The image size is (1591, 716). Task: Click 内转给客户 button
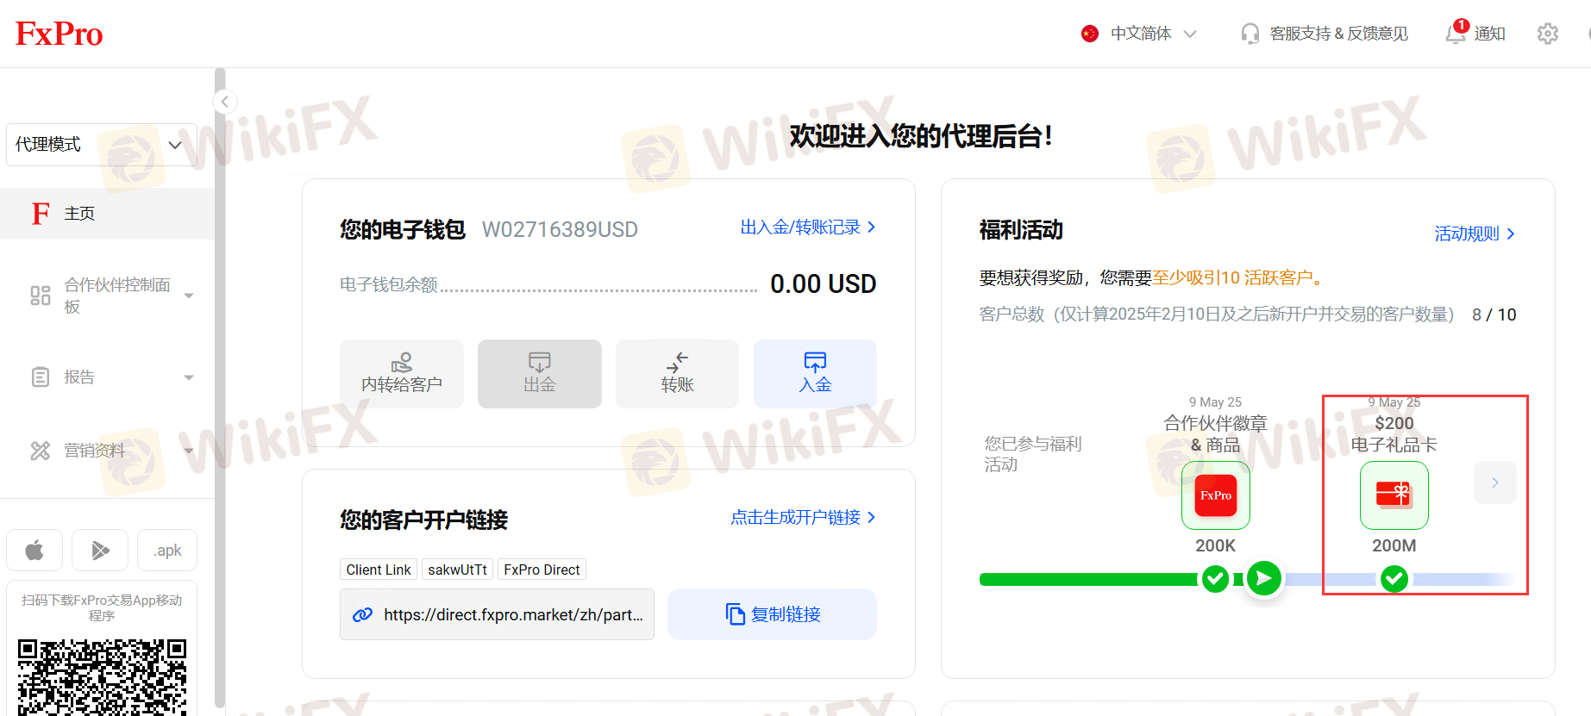(x=402, y=374)
